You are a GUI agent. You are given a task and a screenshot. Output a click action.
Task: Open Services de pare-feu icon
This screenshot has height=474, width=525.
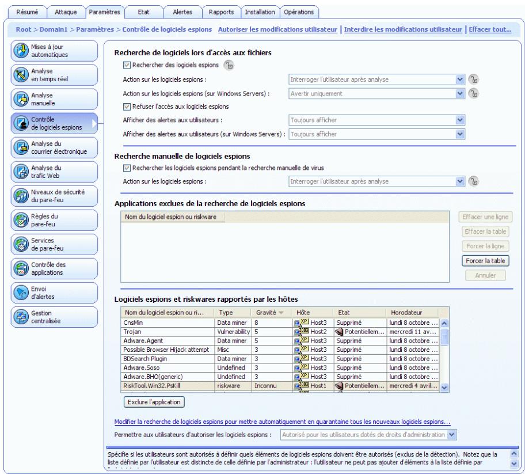[21, 244]
